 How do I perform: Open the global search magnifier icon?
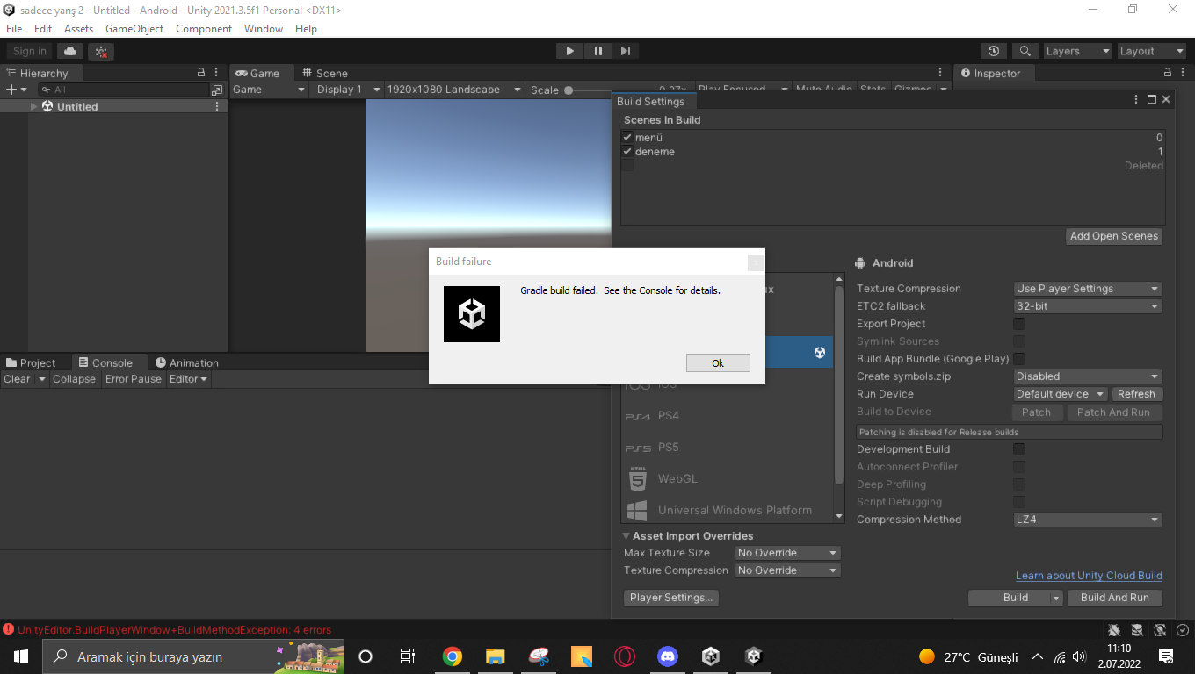pyautogui.click(x=1025, y=51)
